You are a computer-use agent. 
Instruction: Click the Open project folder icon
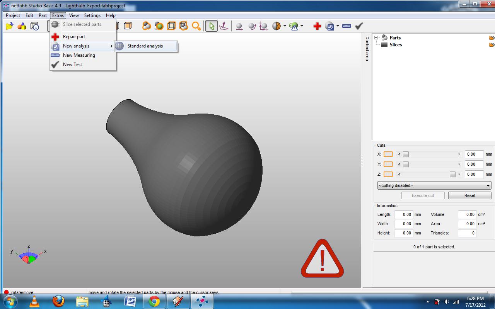10,26
